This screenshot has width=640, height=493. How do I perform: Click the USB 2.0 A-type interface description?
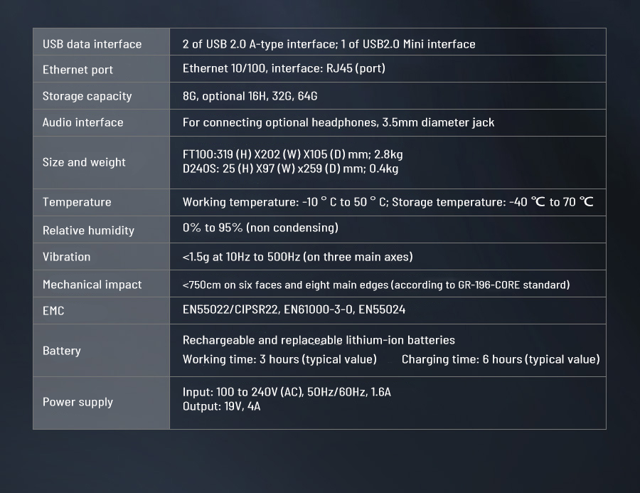[329, 44]
